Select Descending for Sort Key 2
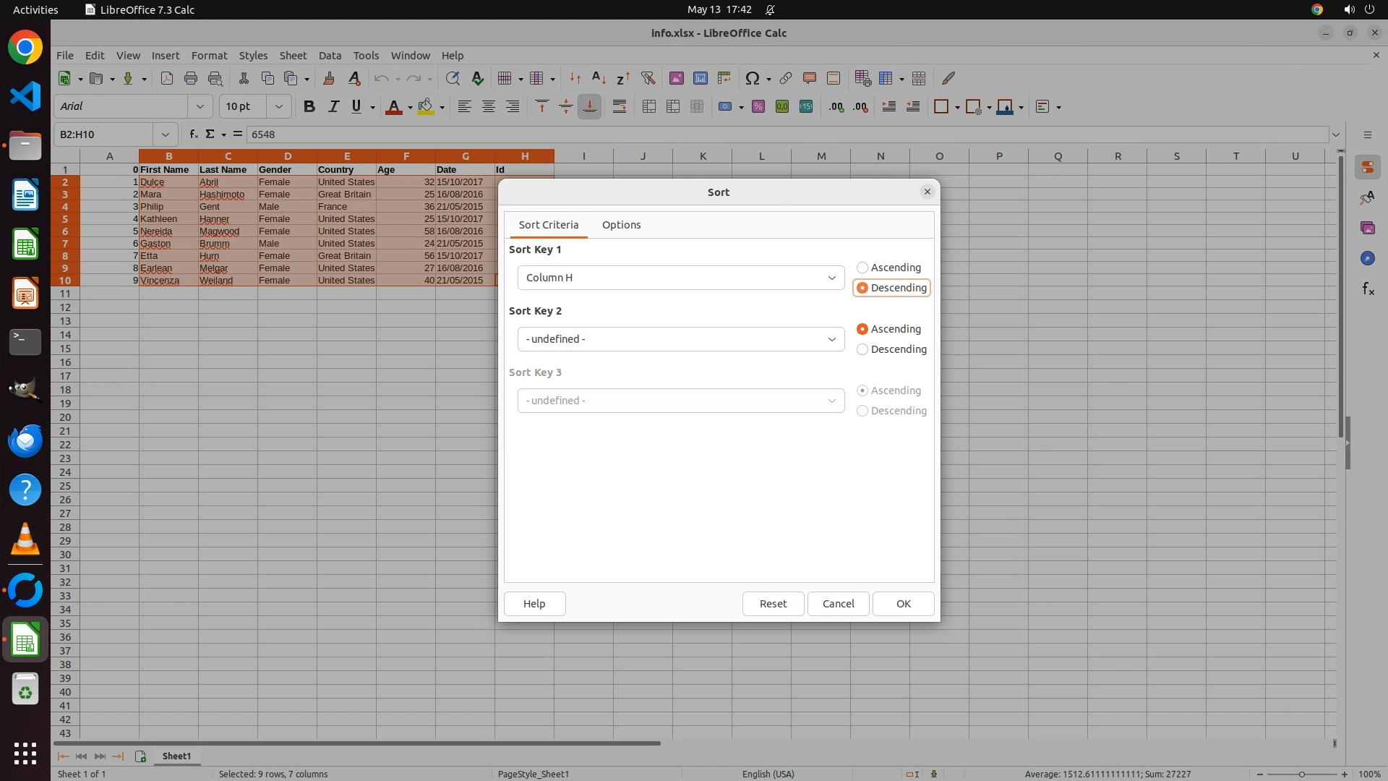Viewport: 1388px width, 781px height. [862, 349]
